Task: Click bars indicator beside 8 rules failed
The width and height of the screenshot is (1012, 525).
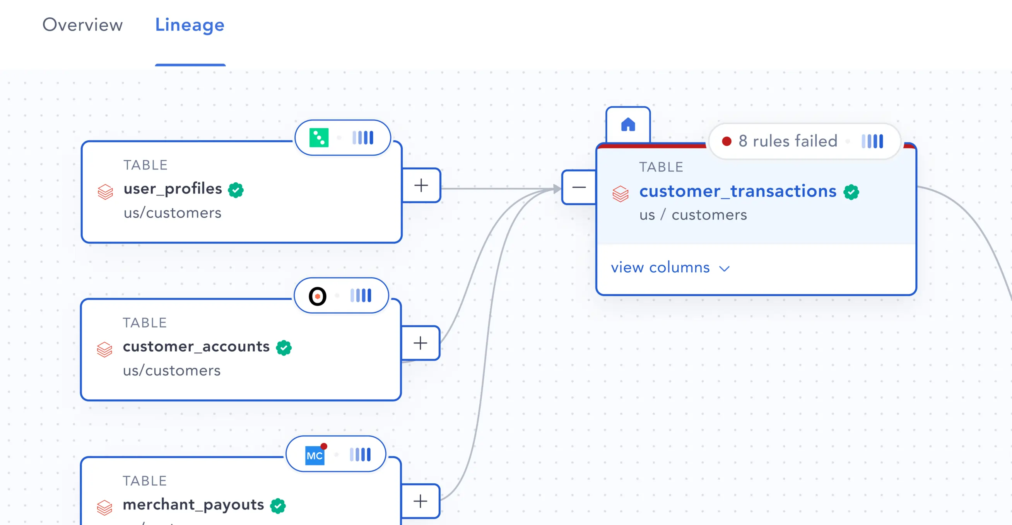Action: pos(872,141)
